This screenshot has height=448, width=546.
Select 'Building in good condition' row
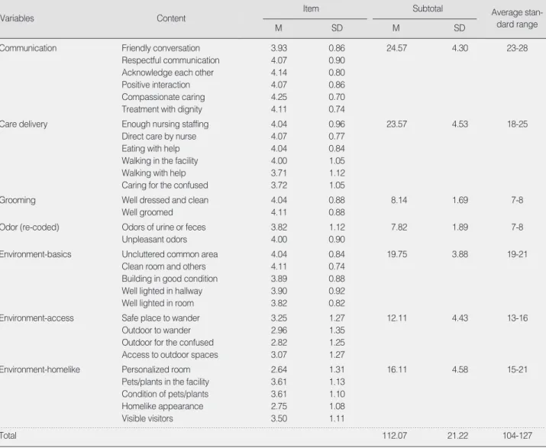pos(170,279)
